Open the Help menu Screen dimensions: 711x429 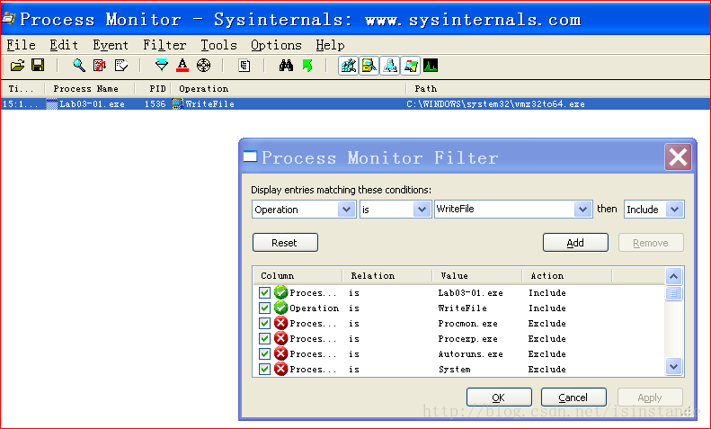[x=330, y=45]
